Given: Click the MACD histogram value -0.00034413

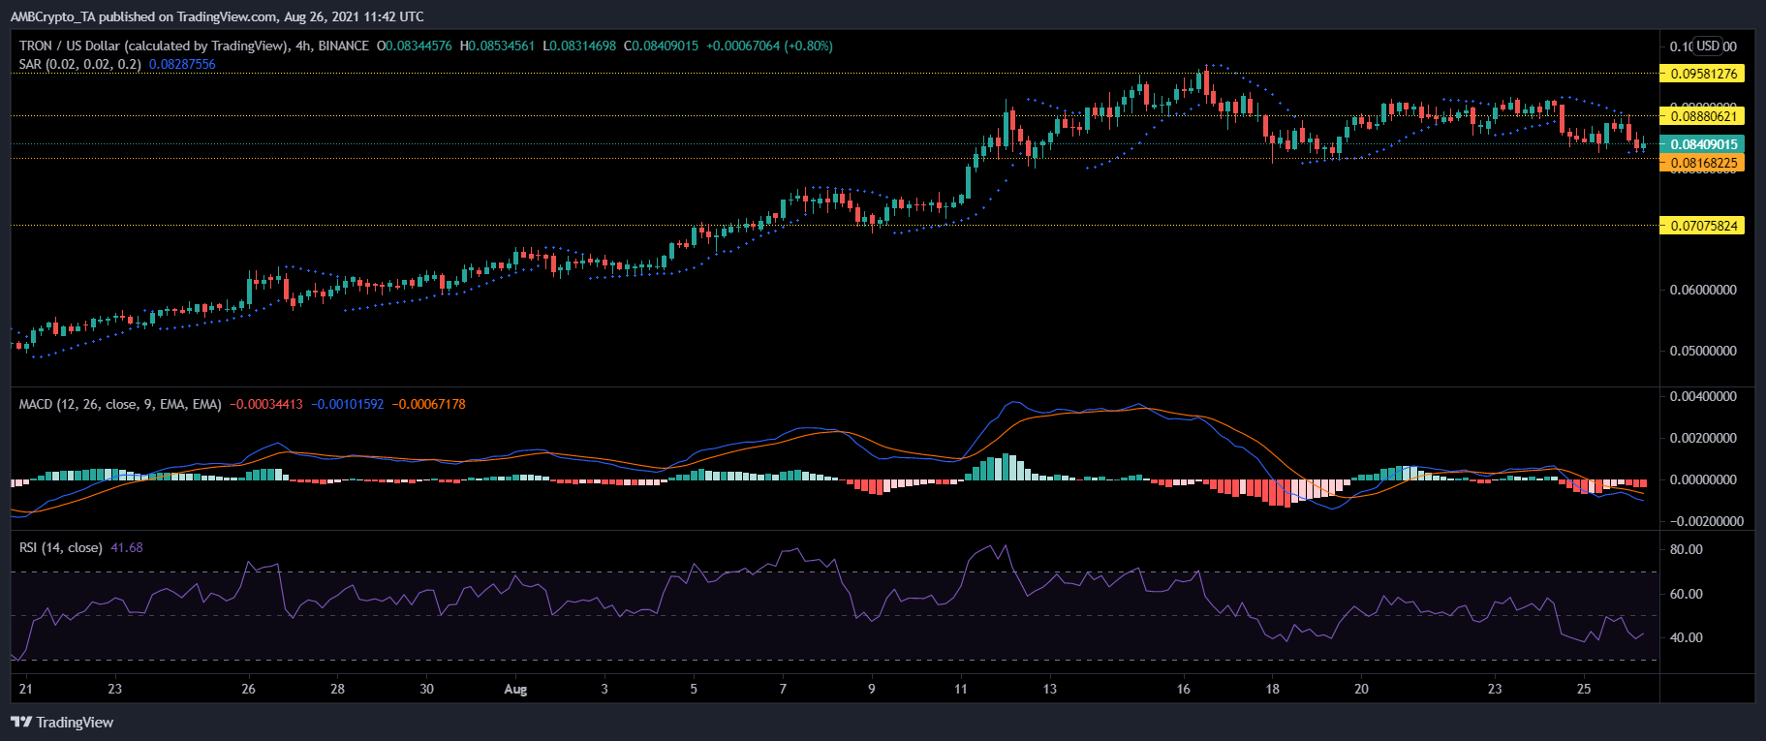Looking at the screenshot, I should click(266, 404).
